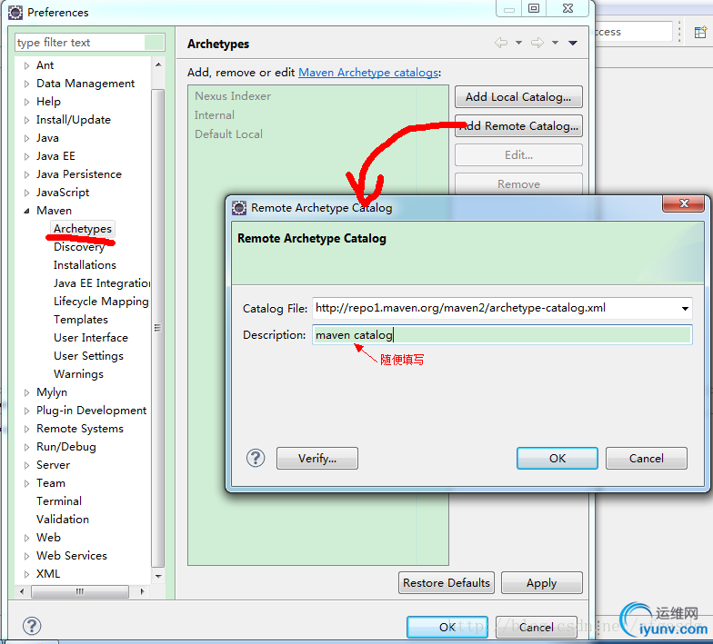
Task: Close the Remote Archetype Catalog dialog
Action: [684, 203]
